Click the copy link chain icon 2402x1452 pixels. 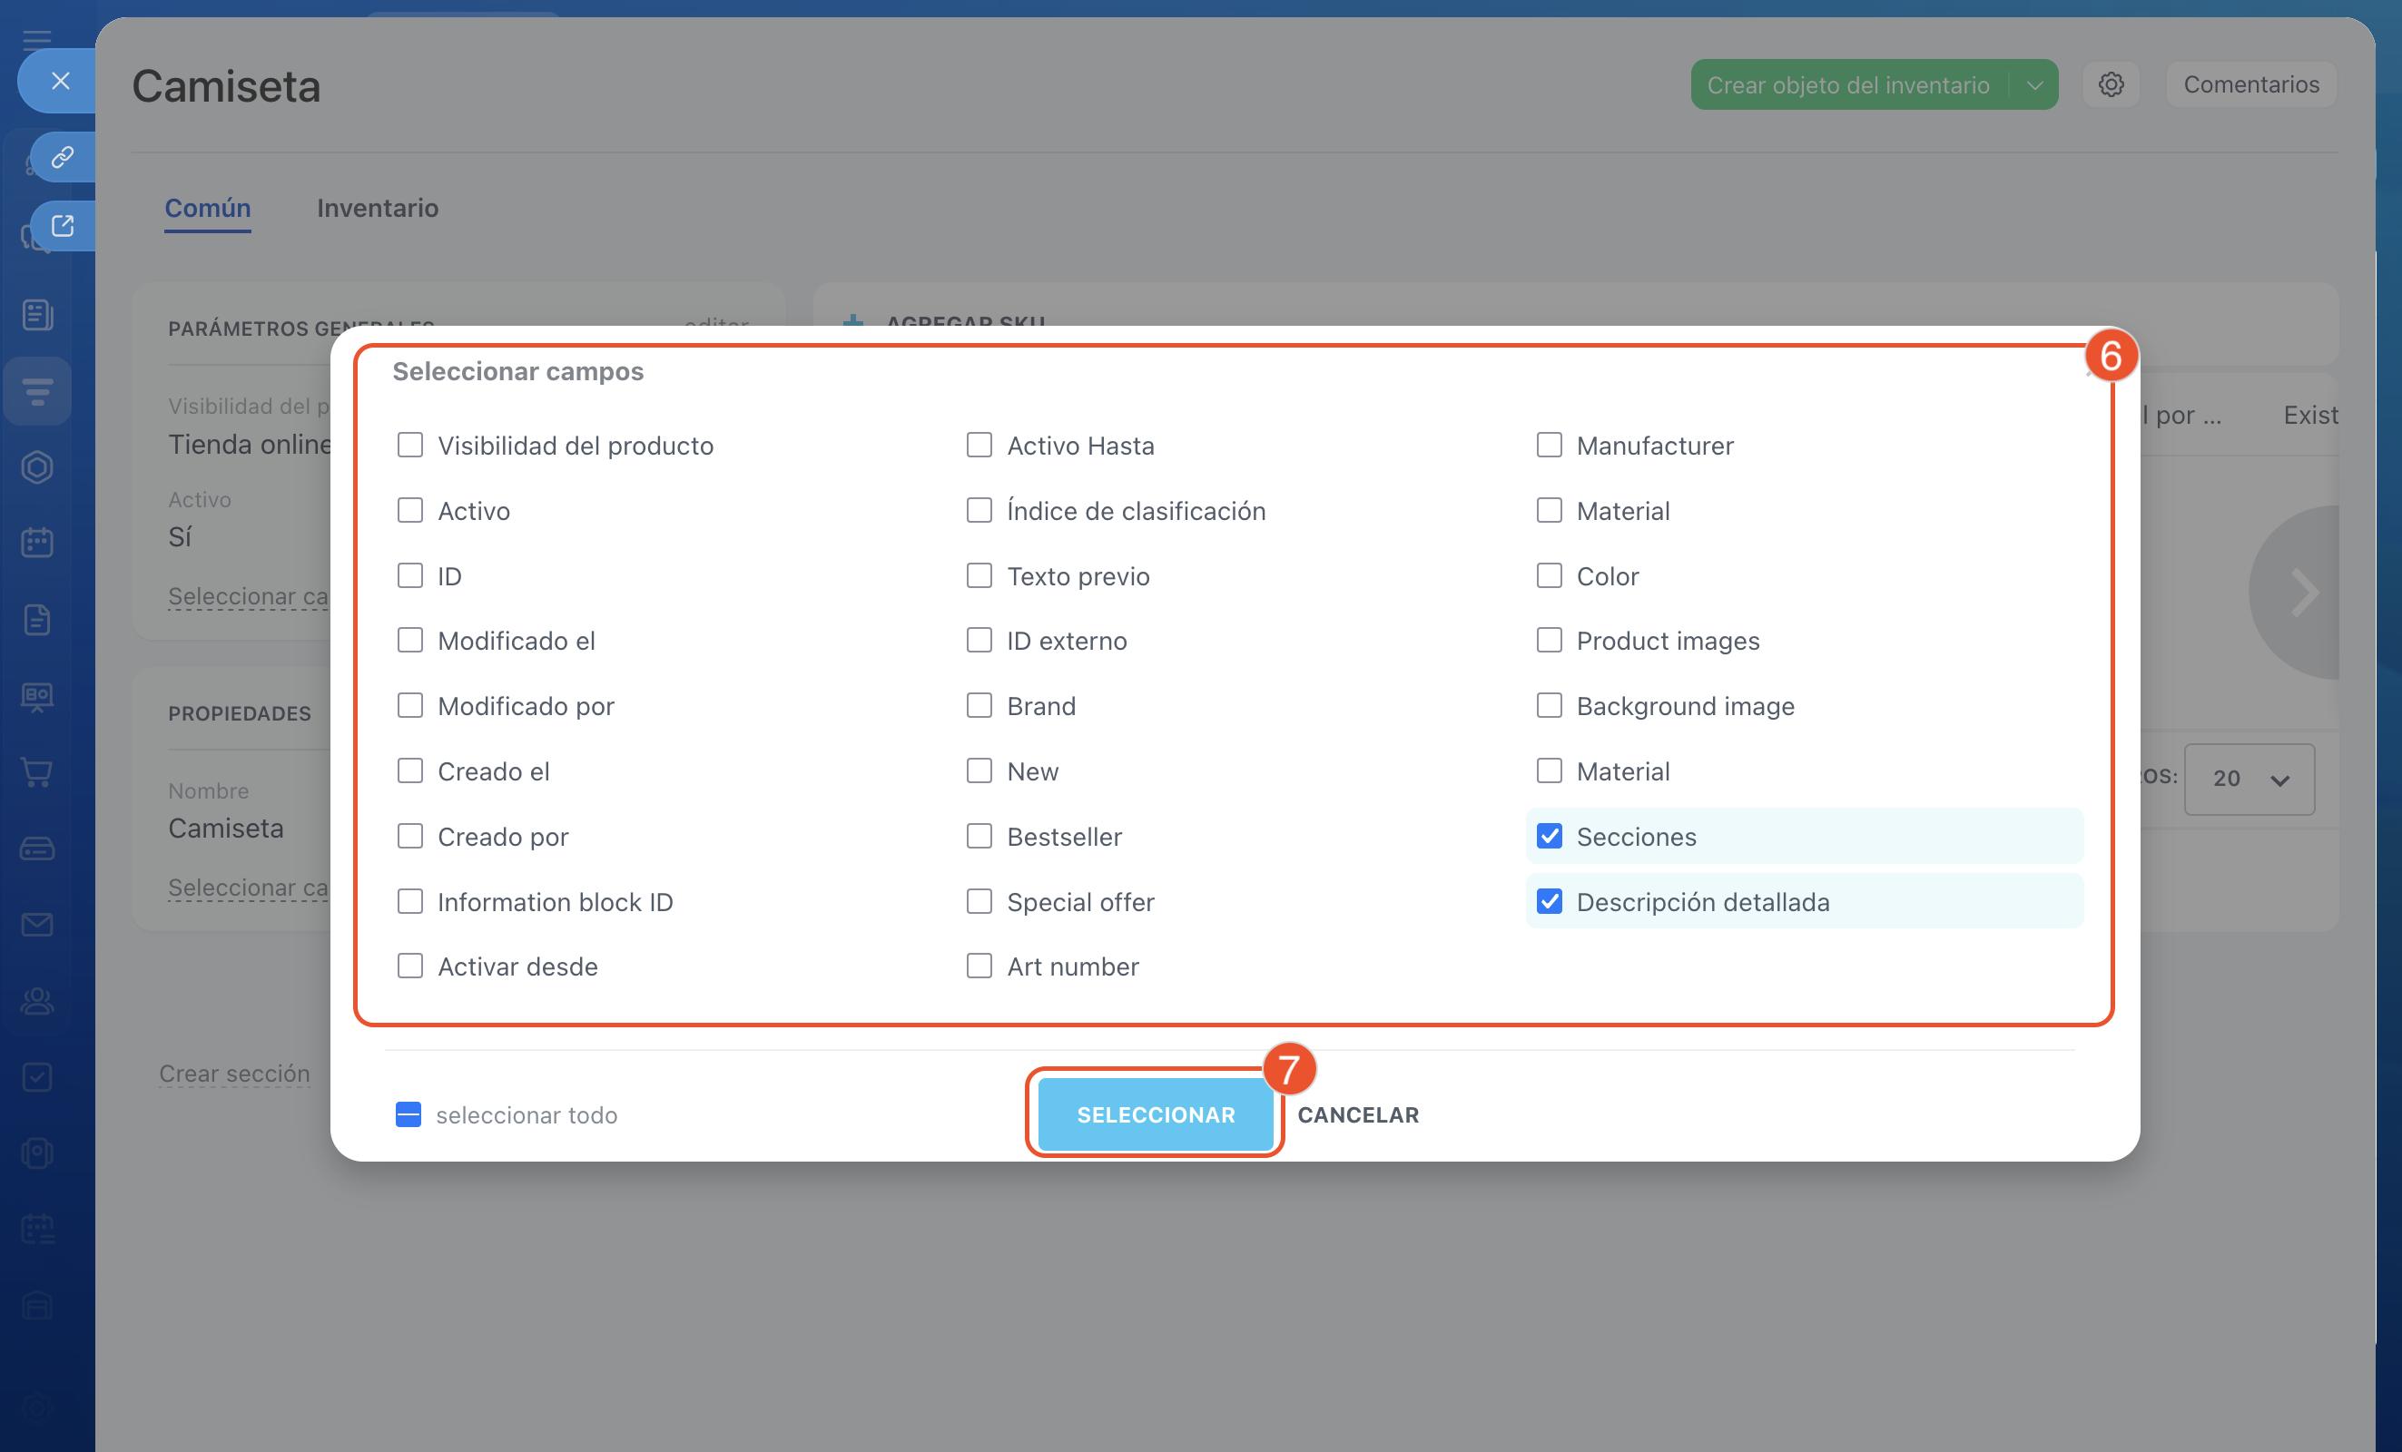(63, 157)
